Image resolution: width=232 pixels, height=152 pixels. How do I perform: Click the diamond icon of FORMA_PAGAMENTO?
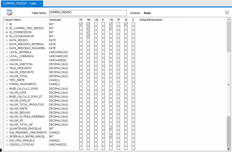click(7, 84)
